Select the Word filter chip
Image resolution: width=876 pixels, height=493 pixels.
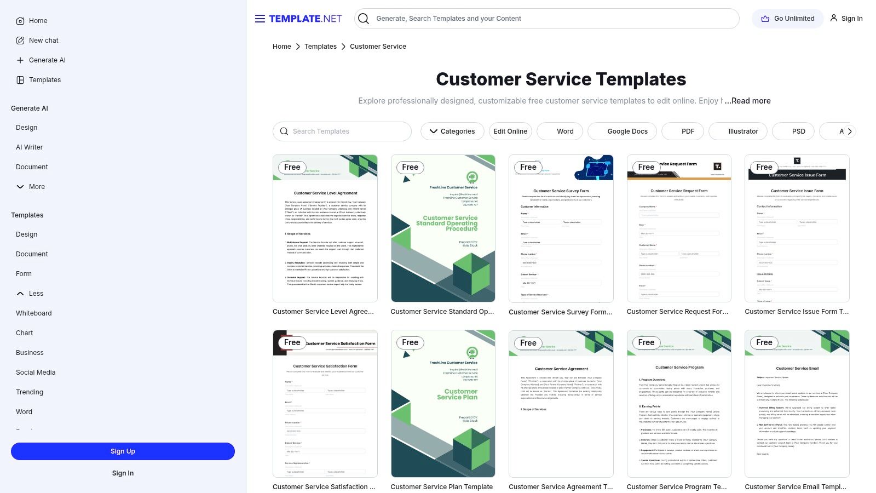[565, 131]
